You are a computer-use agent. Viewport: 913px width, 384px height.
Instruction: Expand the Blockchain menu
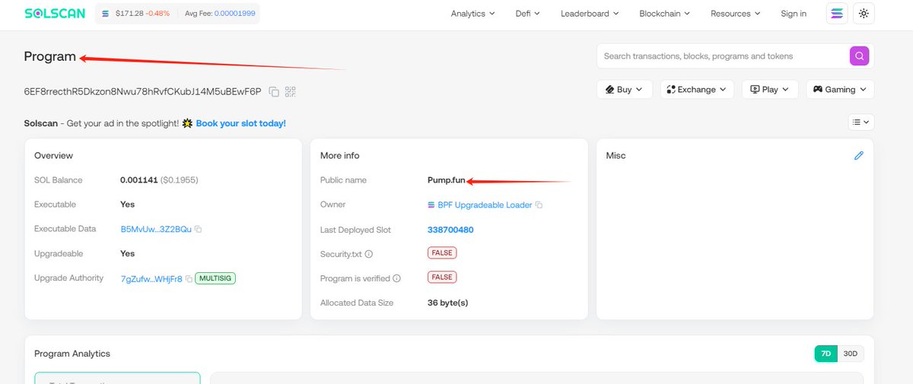point(665,14)
